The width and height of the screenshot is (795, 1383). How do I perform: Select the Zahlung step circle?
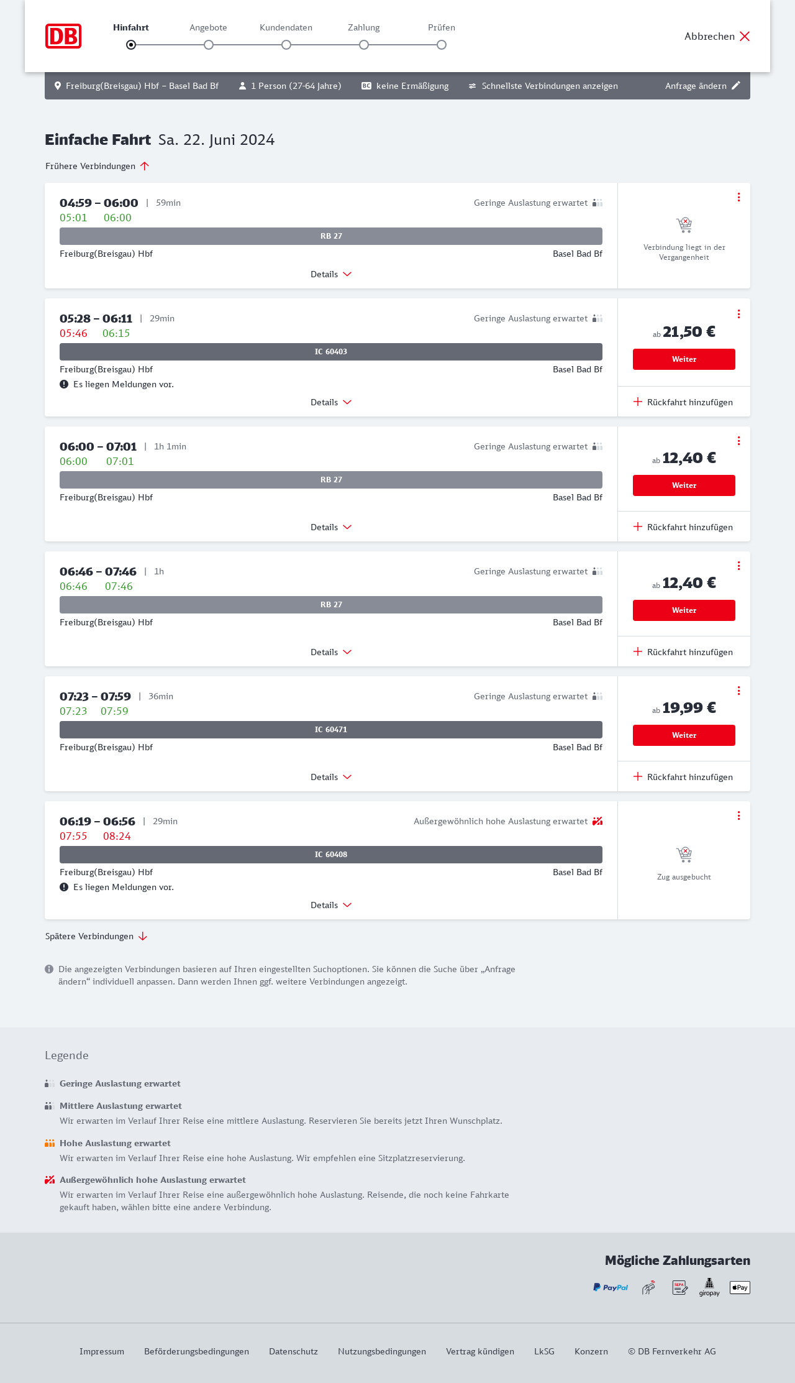[x=364, y=45]
